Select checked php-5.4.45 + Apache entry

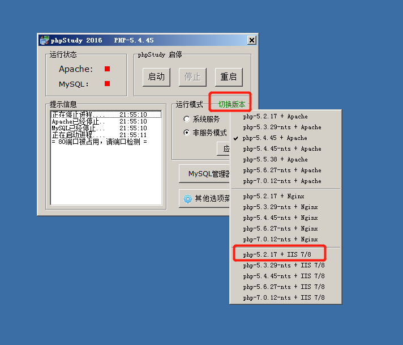coord(285,138)
